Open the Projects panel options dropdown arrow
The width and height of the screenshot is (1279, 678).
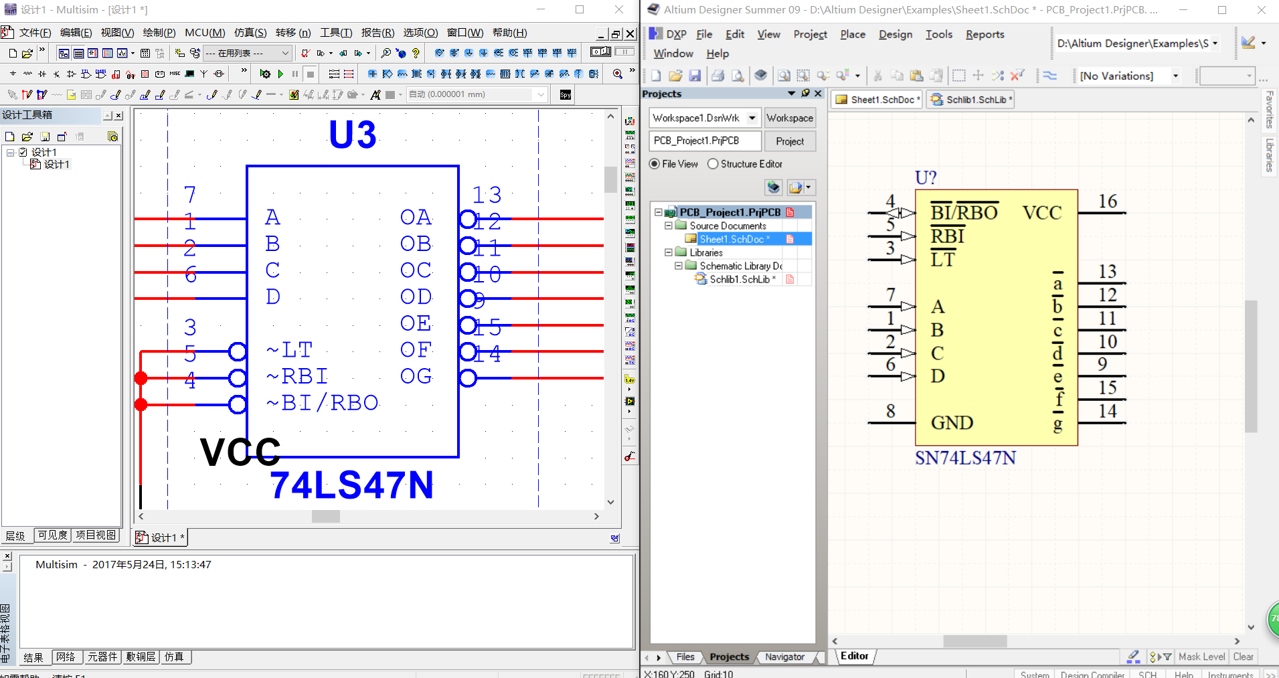point(791,93)
